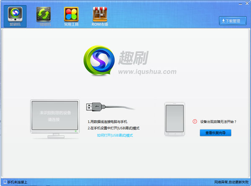251x186 pixels.
Task: Select the 一键刷机 one-click flash icon
Action: tap(44, 15)
